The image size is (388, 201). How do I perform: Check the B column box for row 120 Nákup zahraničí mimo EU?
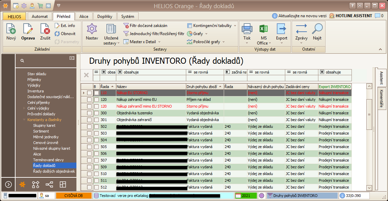click(x=97, y=99)
